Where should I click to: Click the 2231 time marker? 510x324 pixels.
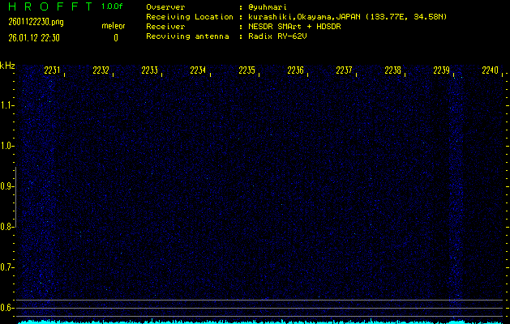53,71
